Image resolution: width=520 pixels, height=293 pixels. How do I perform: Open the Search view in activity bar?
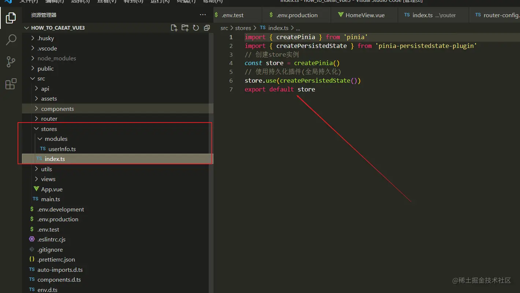11,40
